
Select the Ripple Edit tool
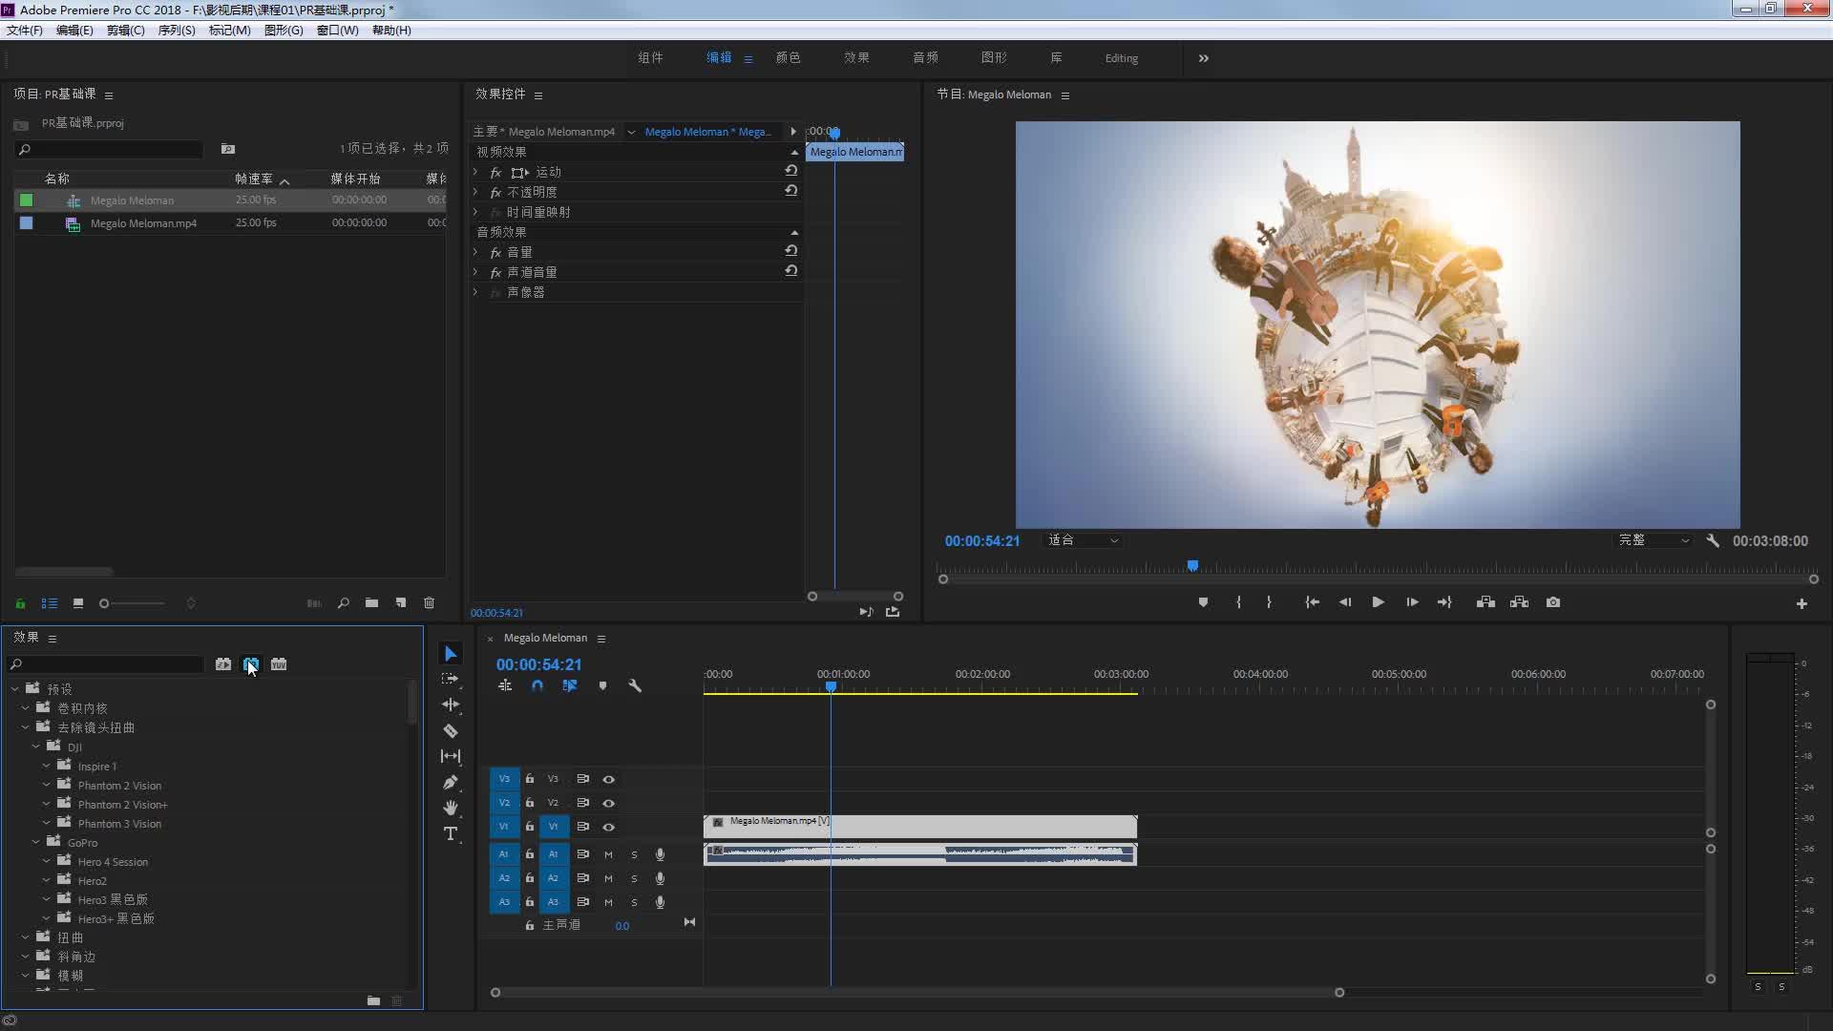pos(451,705)
